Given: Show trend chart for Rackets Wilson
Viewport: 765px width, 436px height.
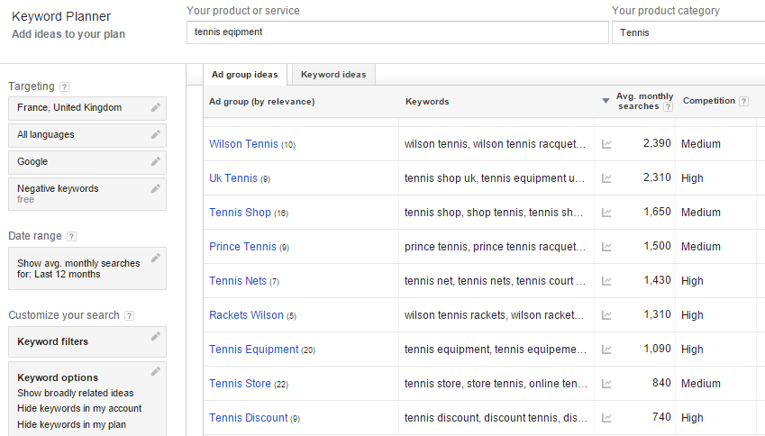Looking at the screenshot, I should (606, 315).
